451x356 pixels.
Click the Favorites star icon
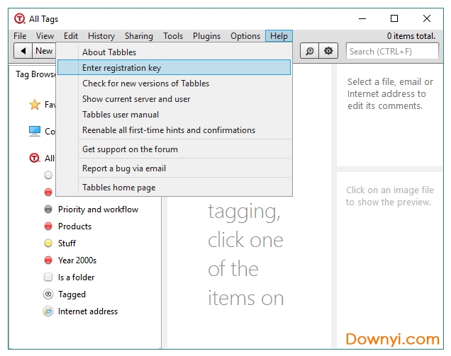click(x=34, y=105)
